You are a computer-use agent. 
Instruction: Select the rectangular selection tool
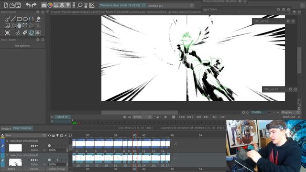click(x=7, y=25)
